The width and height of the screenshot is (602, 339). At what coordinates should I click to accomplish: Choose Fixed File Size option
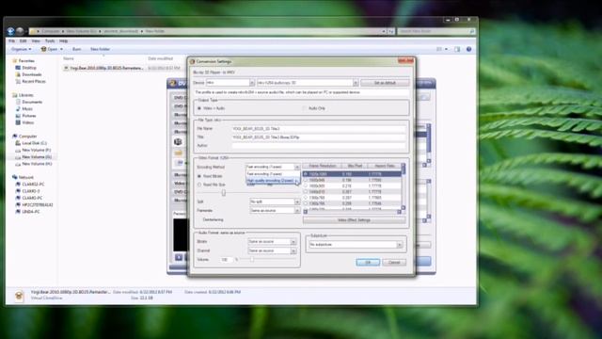199,185
